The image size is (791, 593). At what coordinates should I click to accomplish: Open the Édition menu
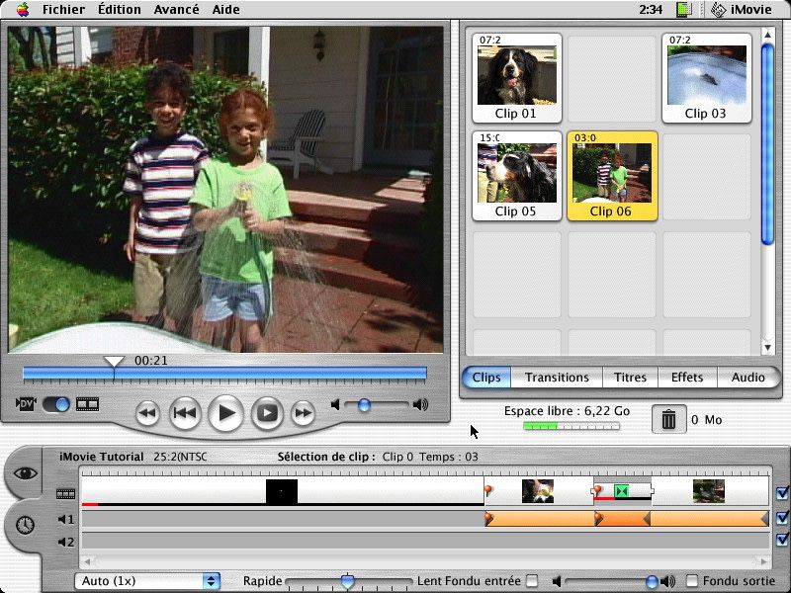(x=119, y=9)
